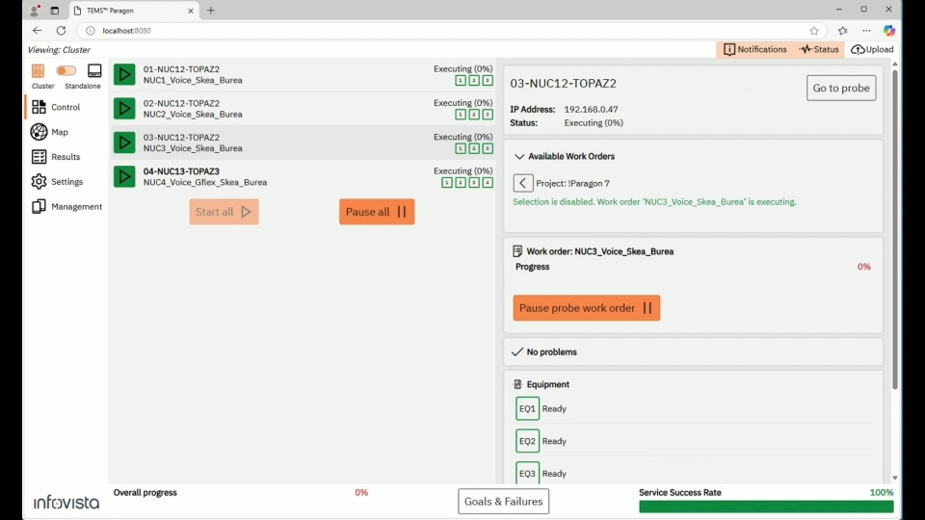This screenshot has width=925, height=520.
Task: Open the Notifications panel
Action: (755, 49)
